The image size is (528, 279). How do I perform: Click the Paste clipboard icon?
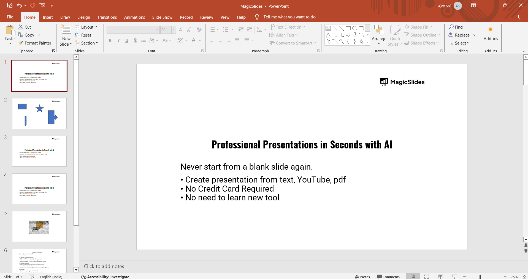pyautogui.click(x=10, y=30)
